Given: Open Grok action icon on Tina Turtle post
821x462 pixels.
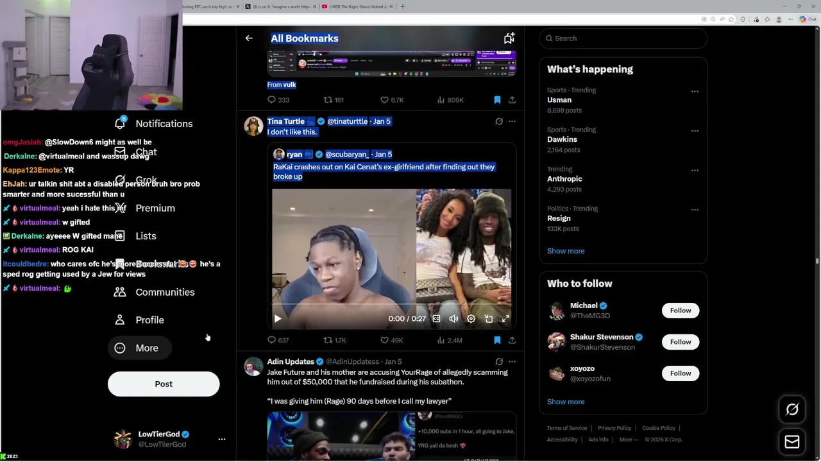Looking at the screenshot, I should (499, 121).
